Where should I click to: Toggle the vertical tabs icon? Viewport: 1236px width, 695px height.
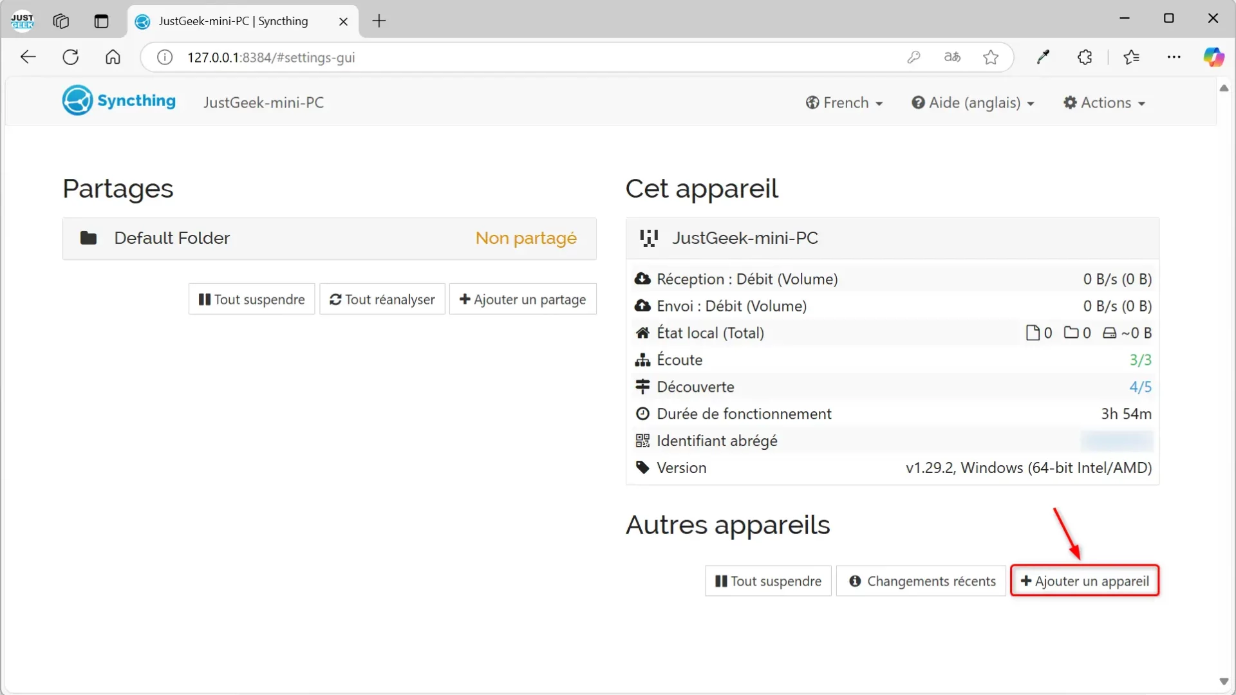(101, 21)
